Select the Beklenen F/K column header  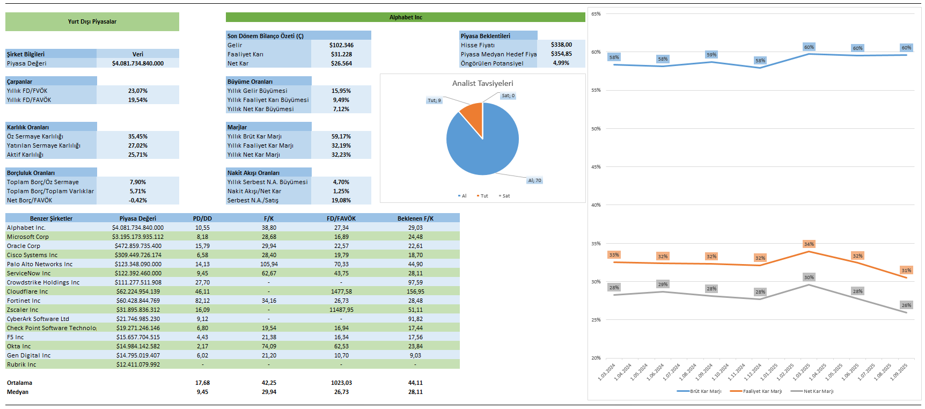[x=415, y=218]
